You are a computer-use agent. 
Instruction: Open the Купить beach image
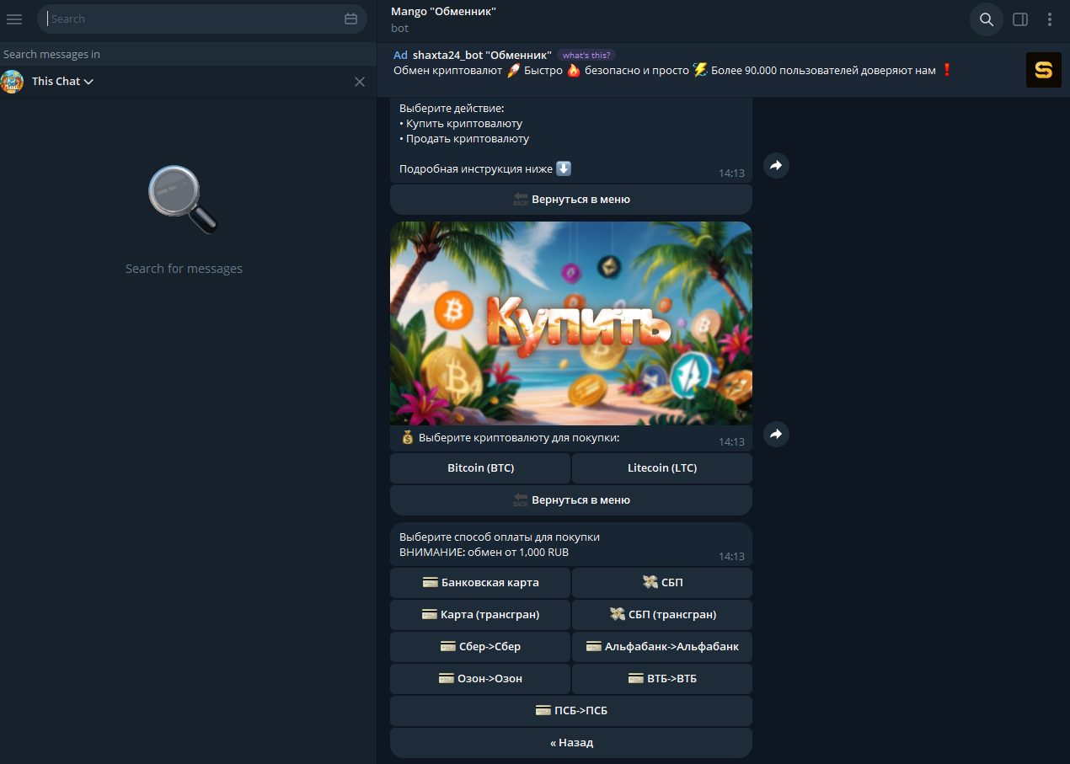coord(571,323)
